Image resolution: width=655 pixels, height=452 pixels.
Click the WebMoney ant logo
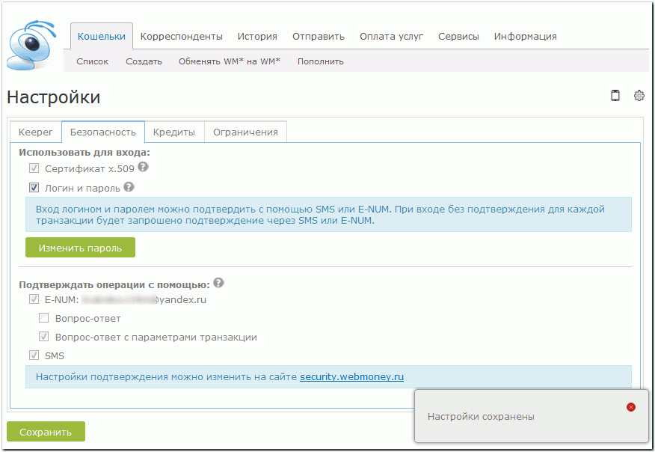(x=30, y=46)
